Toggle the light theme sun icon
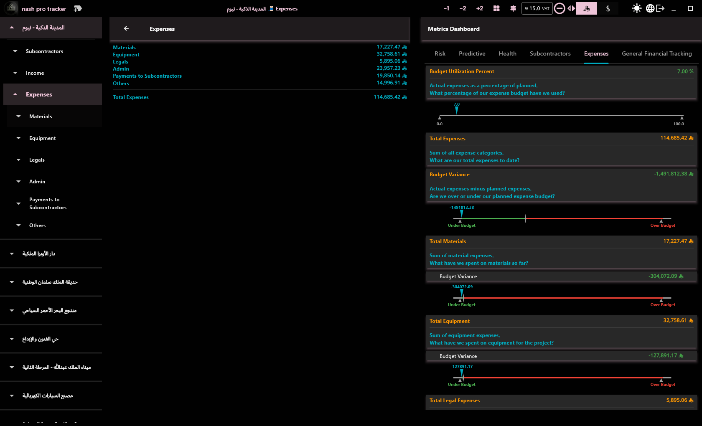The image size is (702, 426). click(x=637, y=8)
